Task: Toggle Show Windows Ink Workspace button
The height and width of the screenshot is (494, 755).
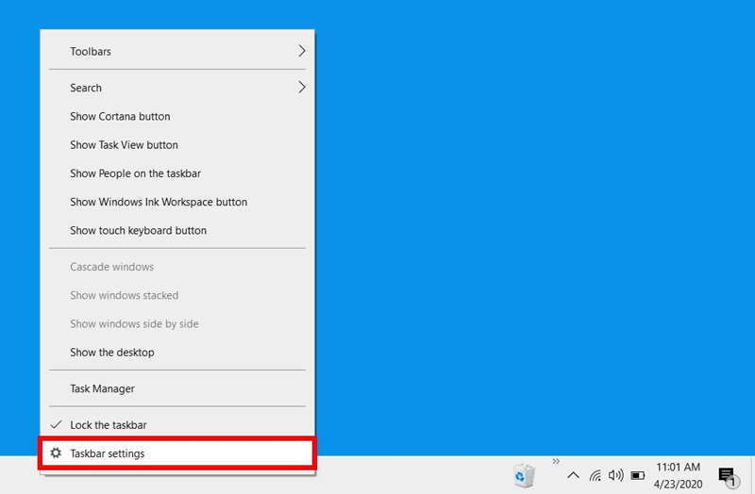Action: (x=177, y=202)
